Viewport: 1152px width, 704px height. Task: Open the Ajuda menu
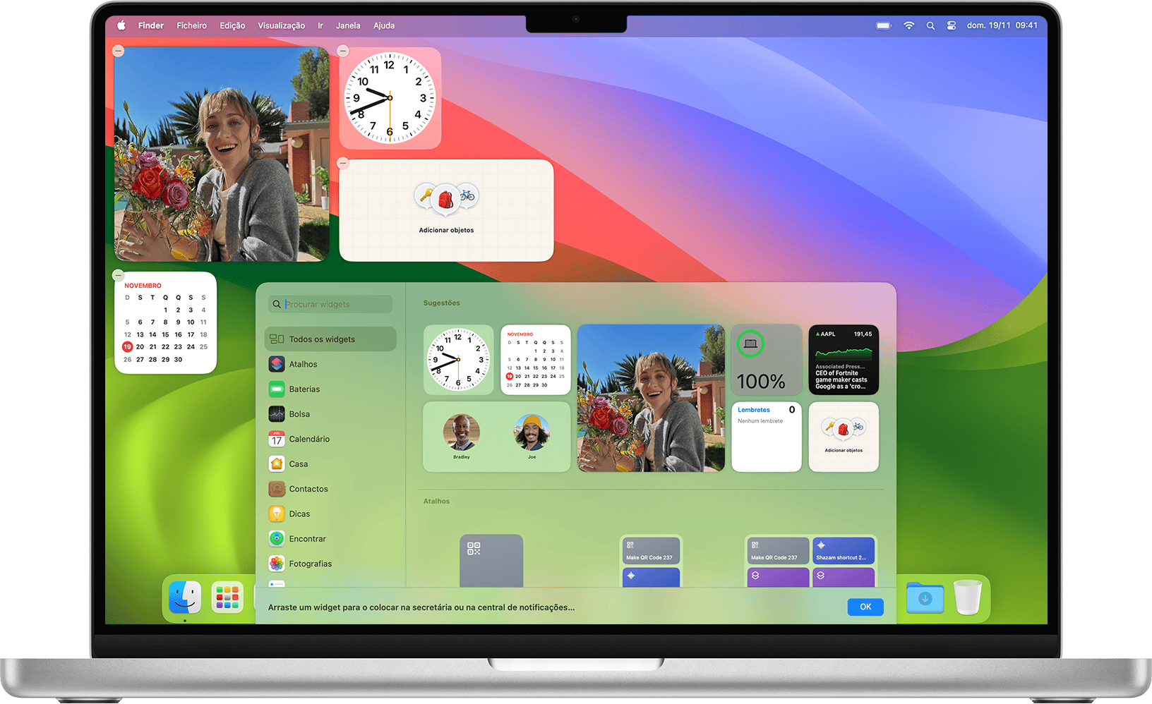384,25
